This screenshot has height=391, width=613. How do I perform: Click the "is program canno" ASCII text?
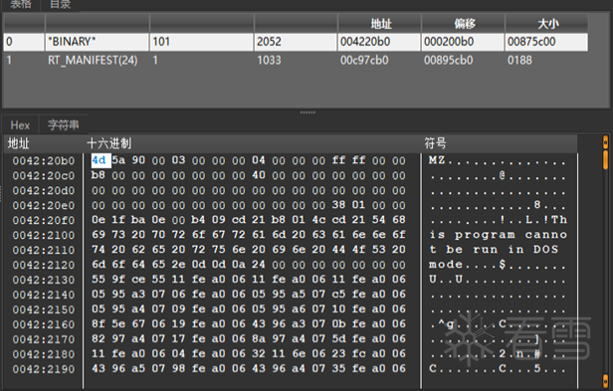tap(498, 235)
